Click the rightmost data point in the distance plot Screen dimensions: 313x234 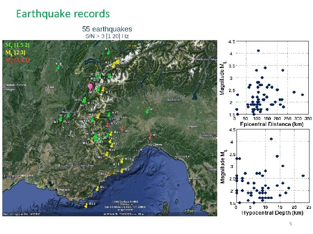(302, 95)
